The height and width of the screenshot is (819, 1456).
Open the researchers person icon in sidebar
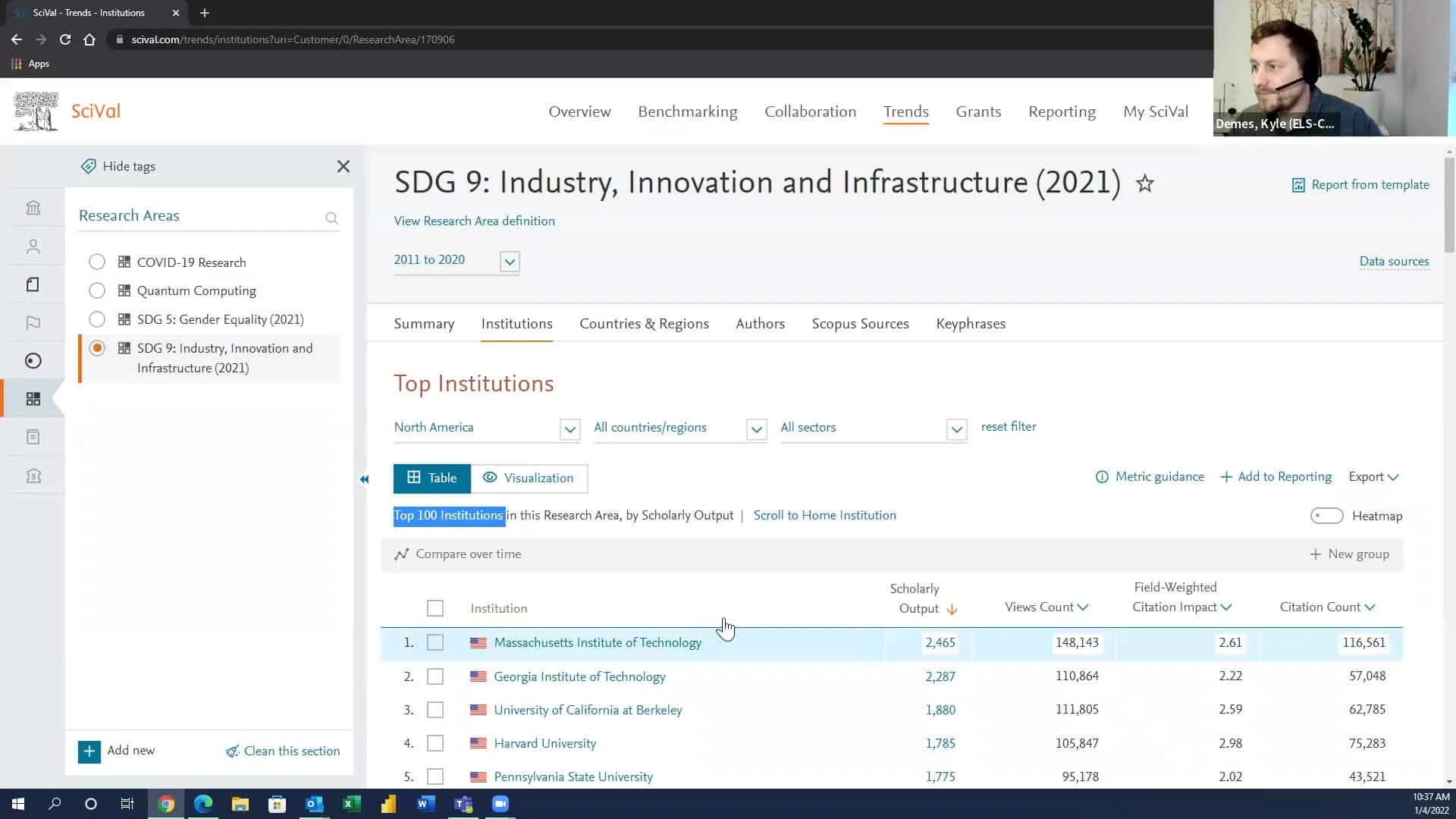click(x=33, y=246)
